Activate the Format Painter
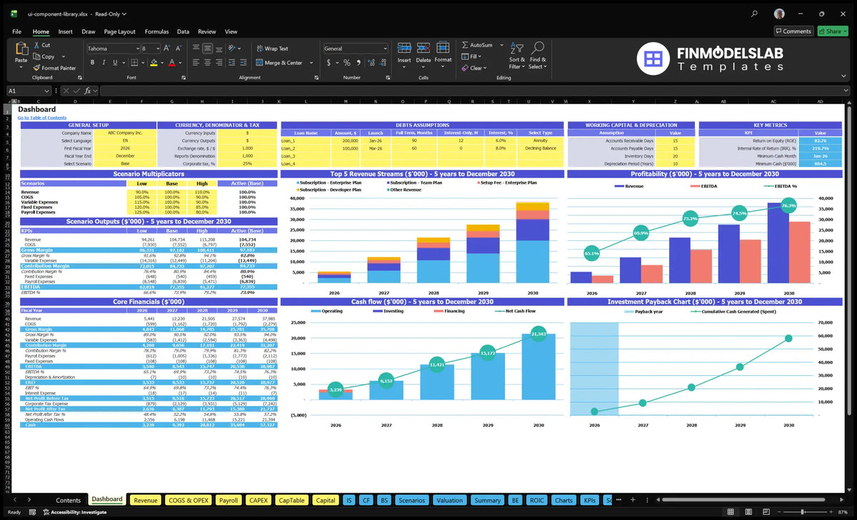This screenshot has width=857, height=520. [54, 68]
